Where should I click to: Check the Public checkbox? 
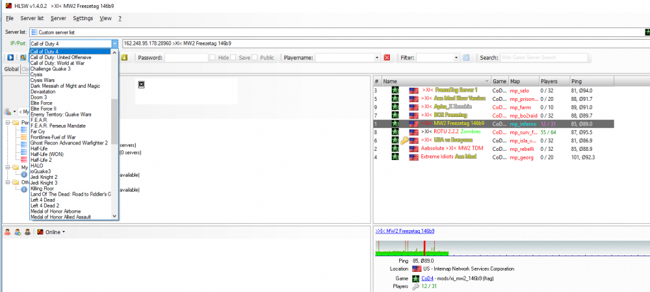[x=255, y=58]
